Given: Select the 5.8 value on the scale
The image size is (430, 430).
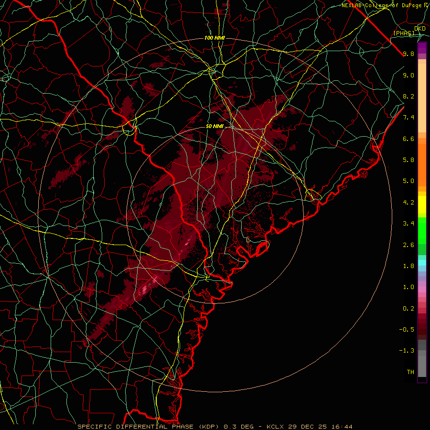Looking at the screenshot, I should [x=408, y=160].
